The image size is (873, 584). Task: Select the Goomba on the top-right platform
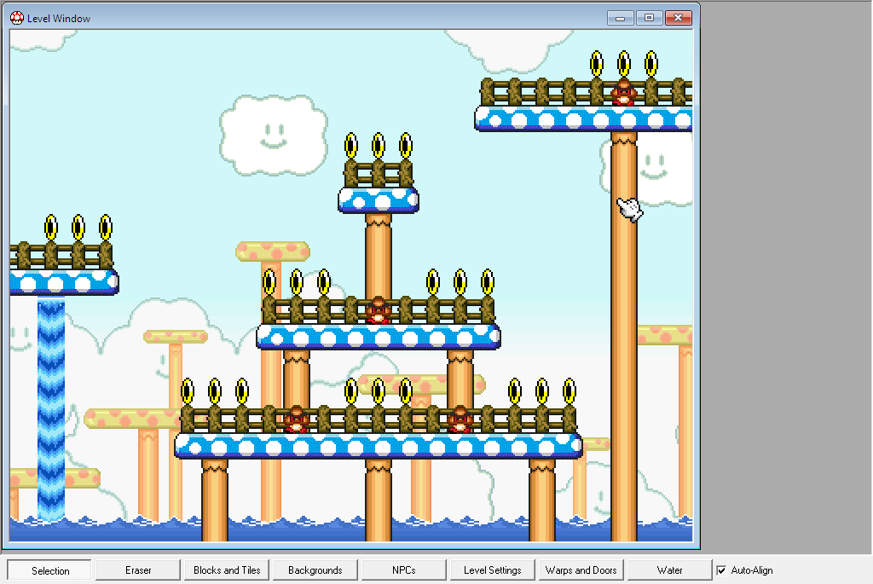[x=623, y=92]
